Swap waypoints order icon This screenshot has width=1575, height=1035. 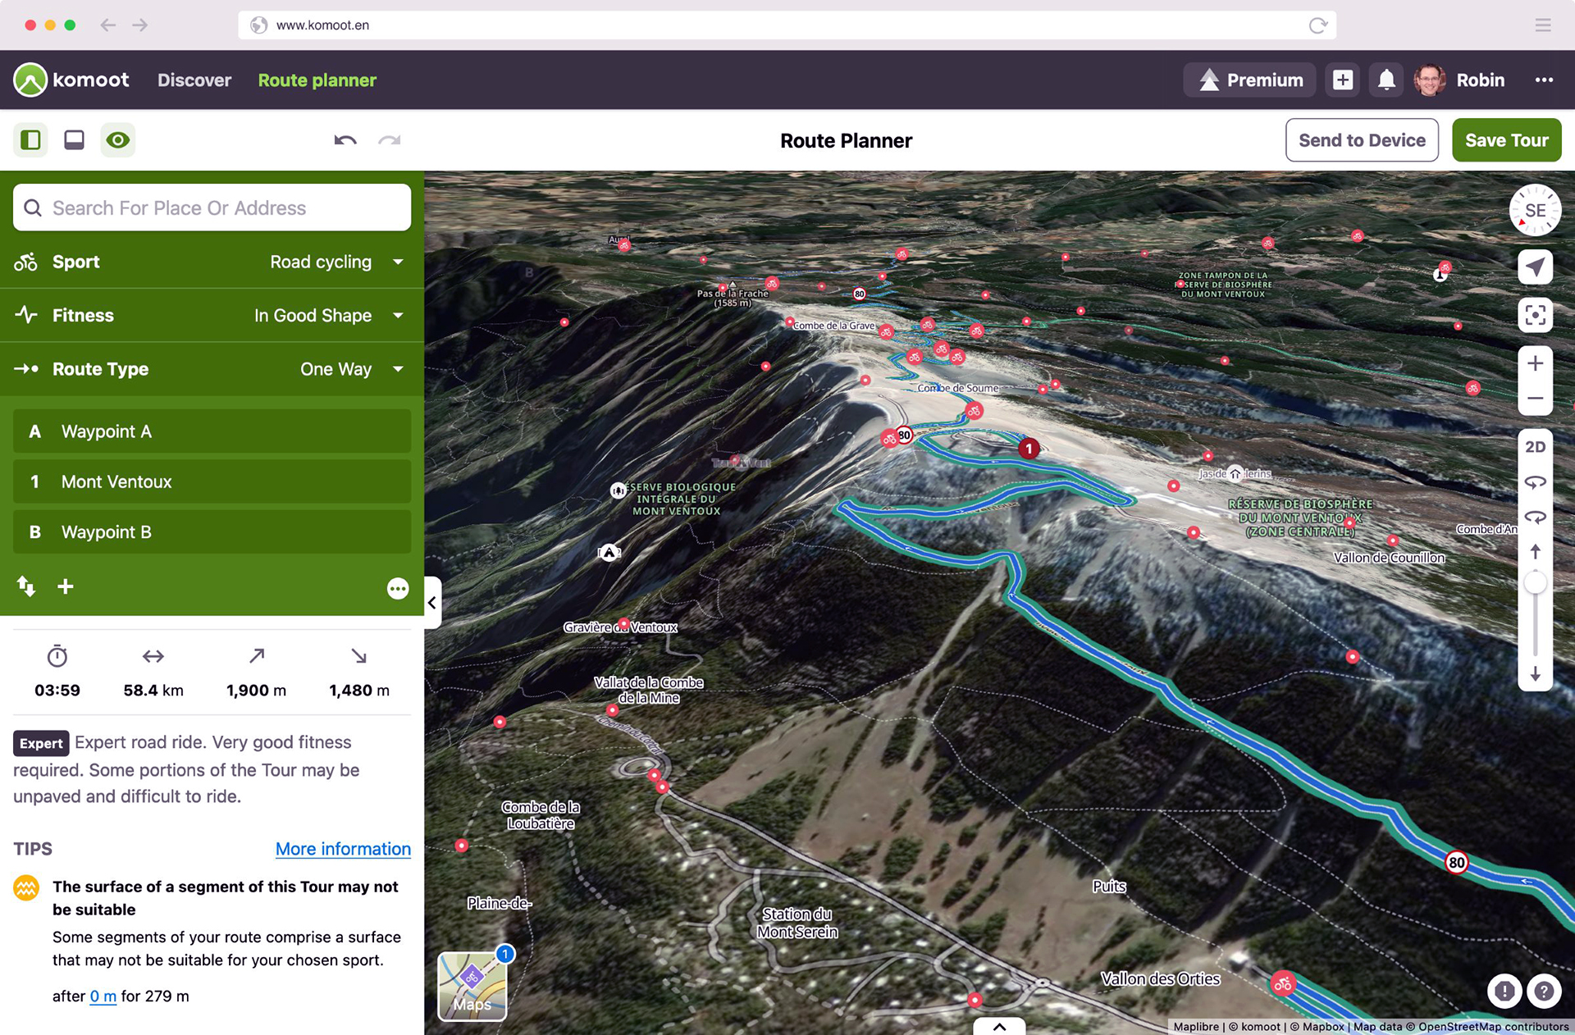click(26, 586)
